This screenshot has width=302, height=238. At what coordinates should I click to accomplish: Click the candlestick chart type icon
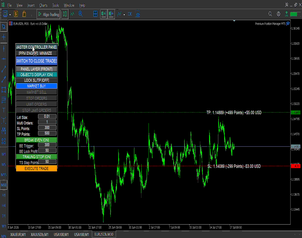pyautogui.click(x=65, y=14)
